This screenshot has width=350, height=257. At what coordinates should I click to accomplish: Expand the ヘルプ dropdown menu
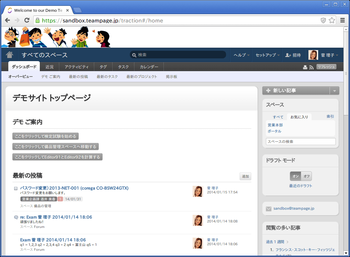(241, 55)
